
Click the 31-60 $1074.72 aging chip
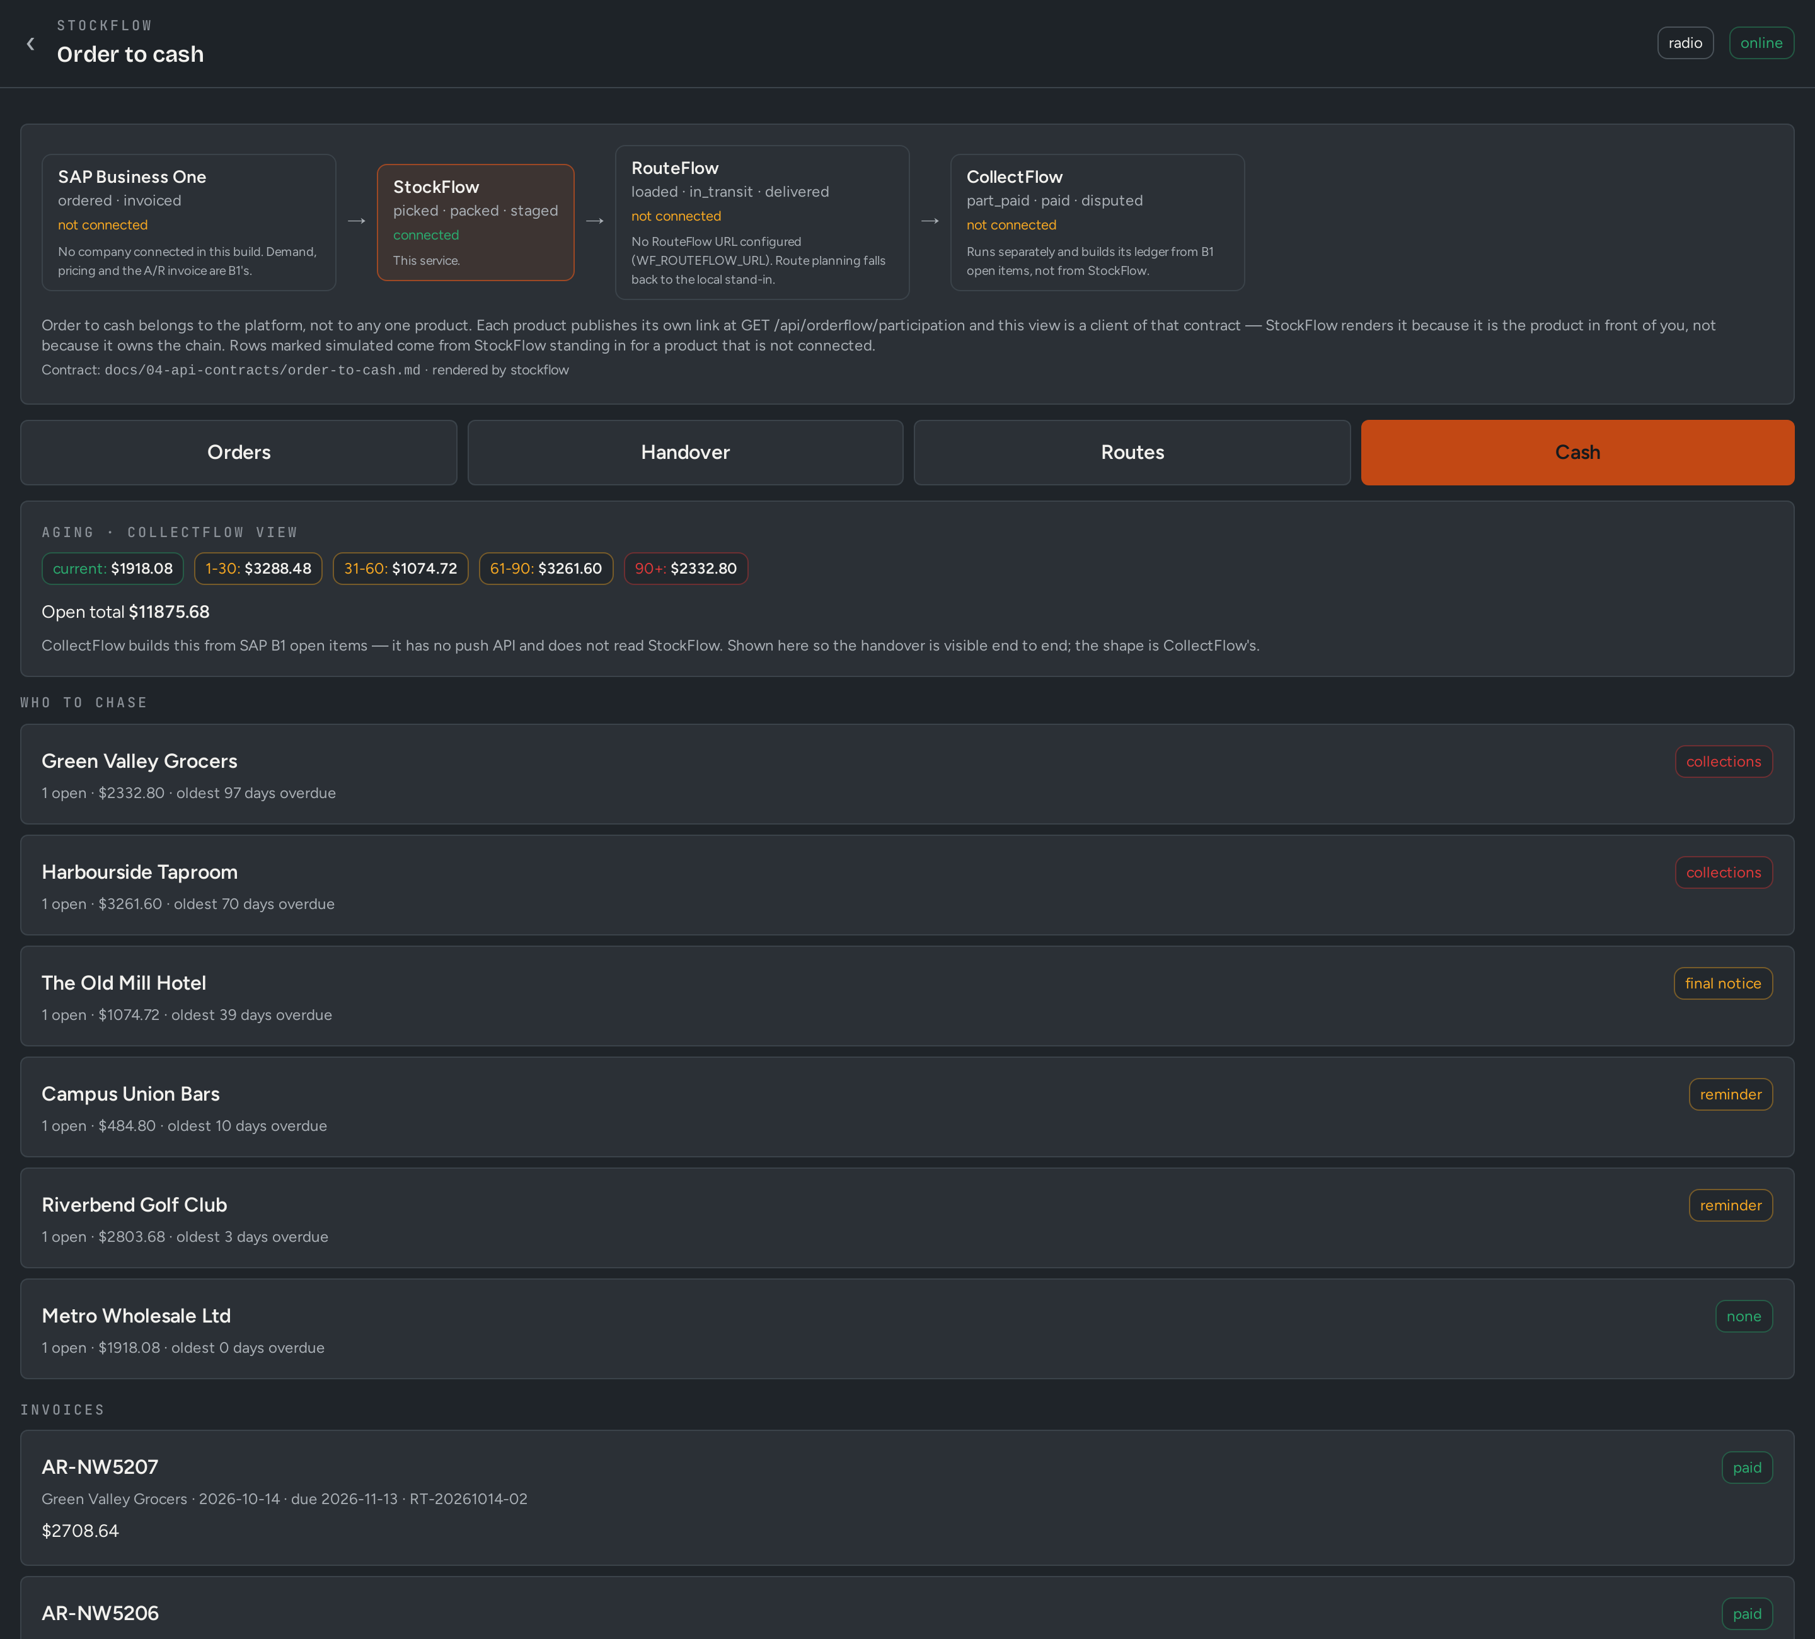coord(401,568)
